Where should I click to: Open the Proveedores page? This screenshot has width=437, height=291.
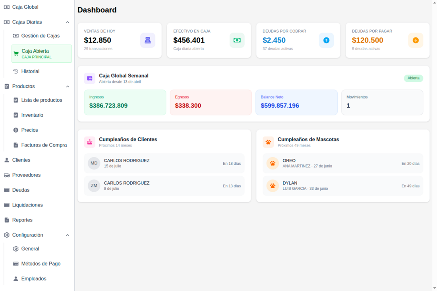coord(26,175)
